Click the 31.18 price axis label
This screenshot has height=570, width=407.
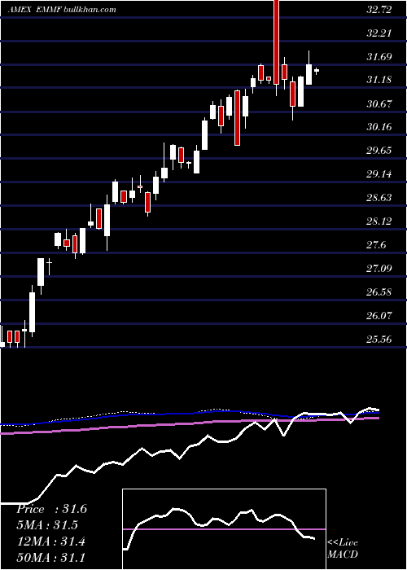coord(379,80)
